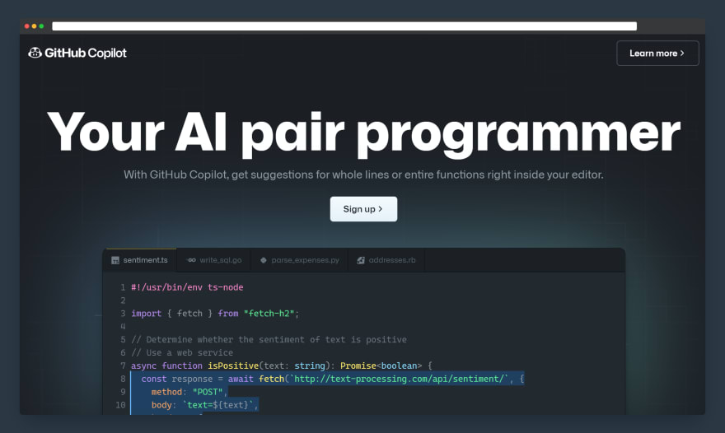Viewport: 725px width, 433px height.
Task: Click the 'body: `text=${text}`' code line
Action: (x=205, y=405)
